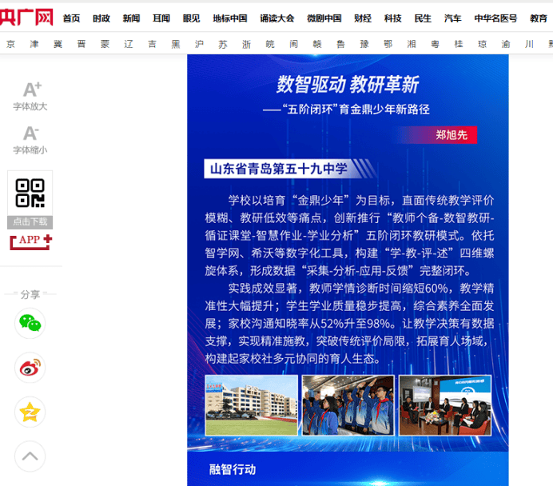Open the 中华名医号 section

[x=495, y=18]
